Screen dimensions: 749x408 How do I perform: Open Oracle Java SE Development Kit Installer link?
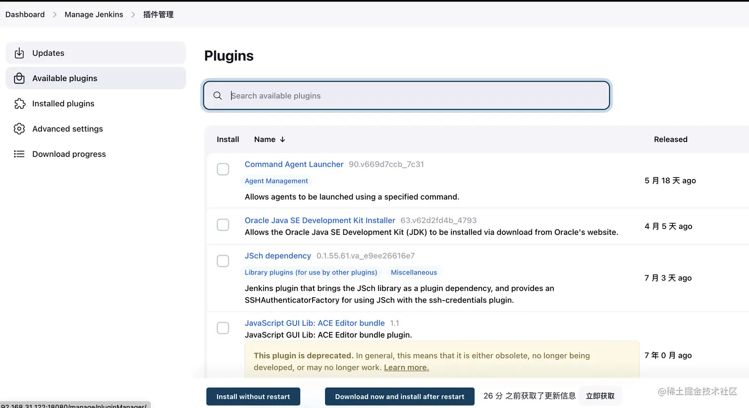pyautogui.click(x=320, y=220)
